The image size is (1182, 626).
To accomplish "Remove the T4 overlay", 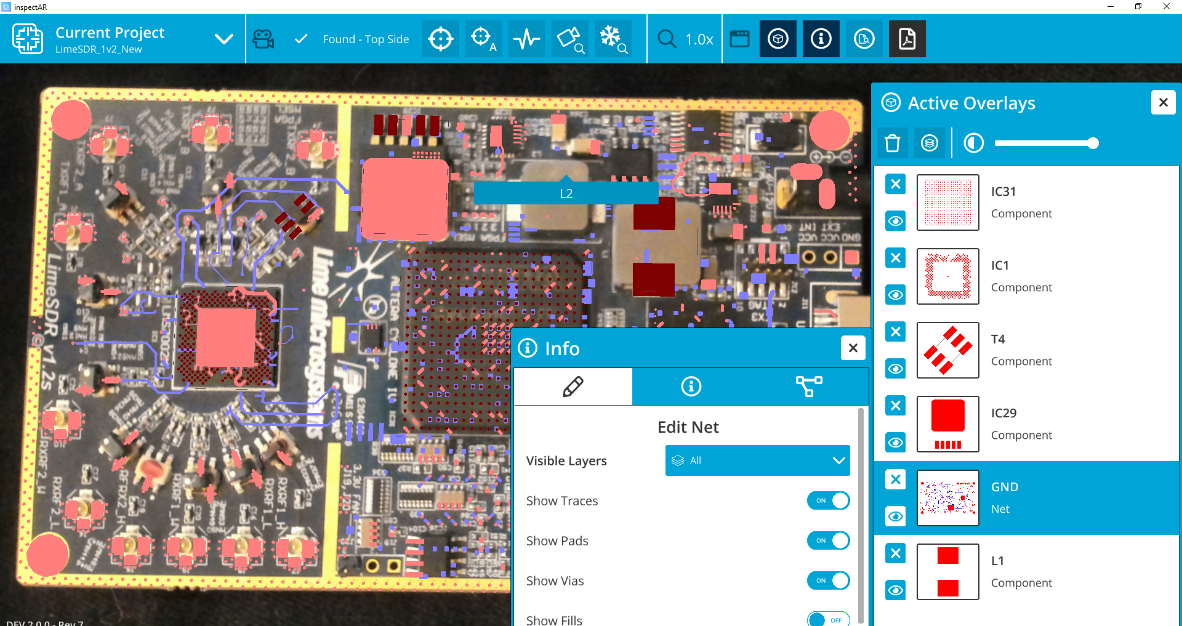I will [x=896, y=332].
